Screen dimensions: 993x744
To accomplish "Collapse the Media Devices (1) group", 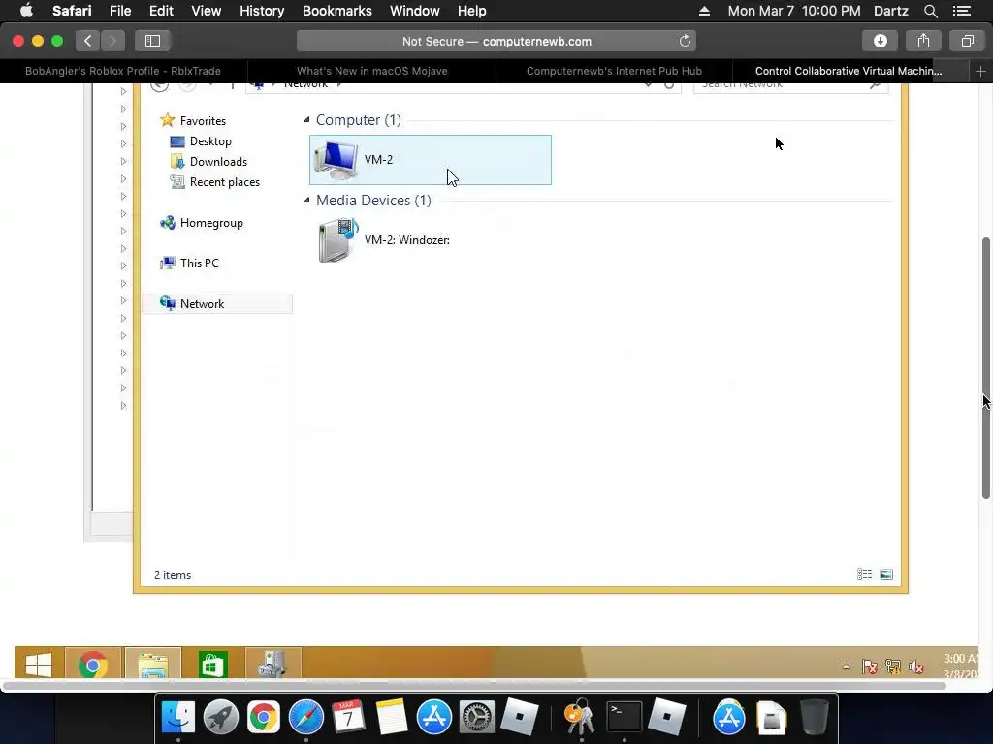I will (x=307, y=201).
